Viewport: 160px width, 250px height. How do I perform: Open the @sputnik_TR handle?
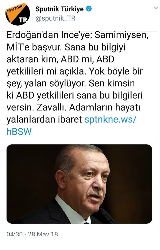(55, 19)
